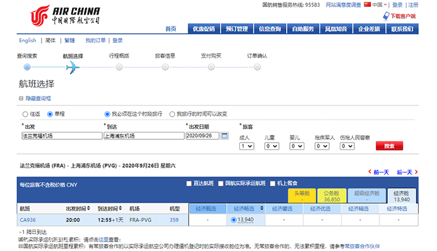Open the 网站满意度调查 survey link

(x=344, y=5)
